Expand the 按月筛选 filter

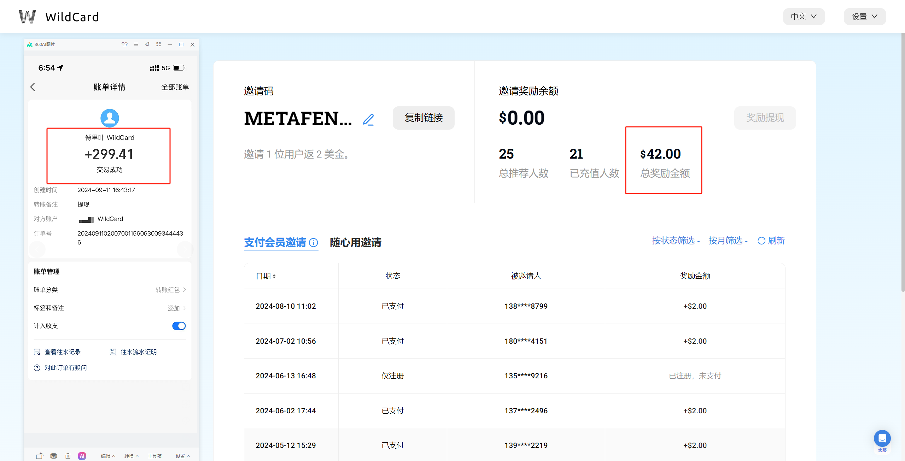click(728, 241)
